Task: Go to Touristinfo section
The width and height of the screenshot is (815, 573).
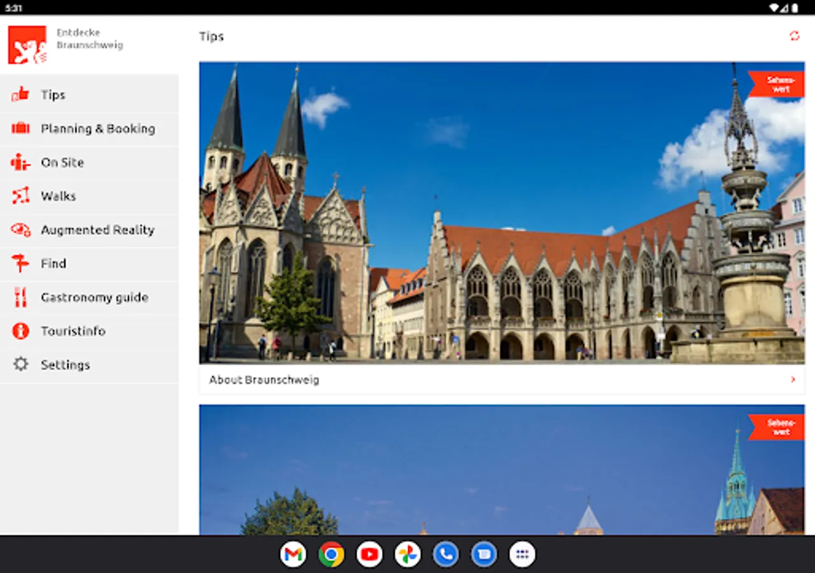Action: coord(89,331)
